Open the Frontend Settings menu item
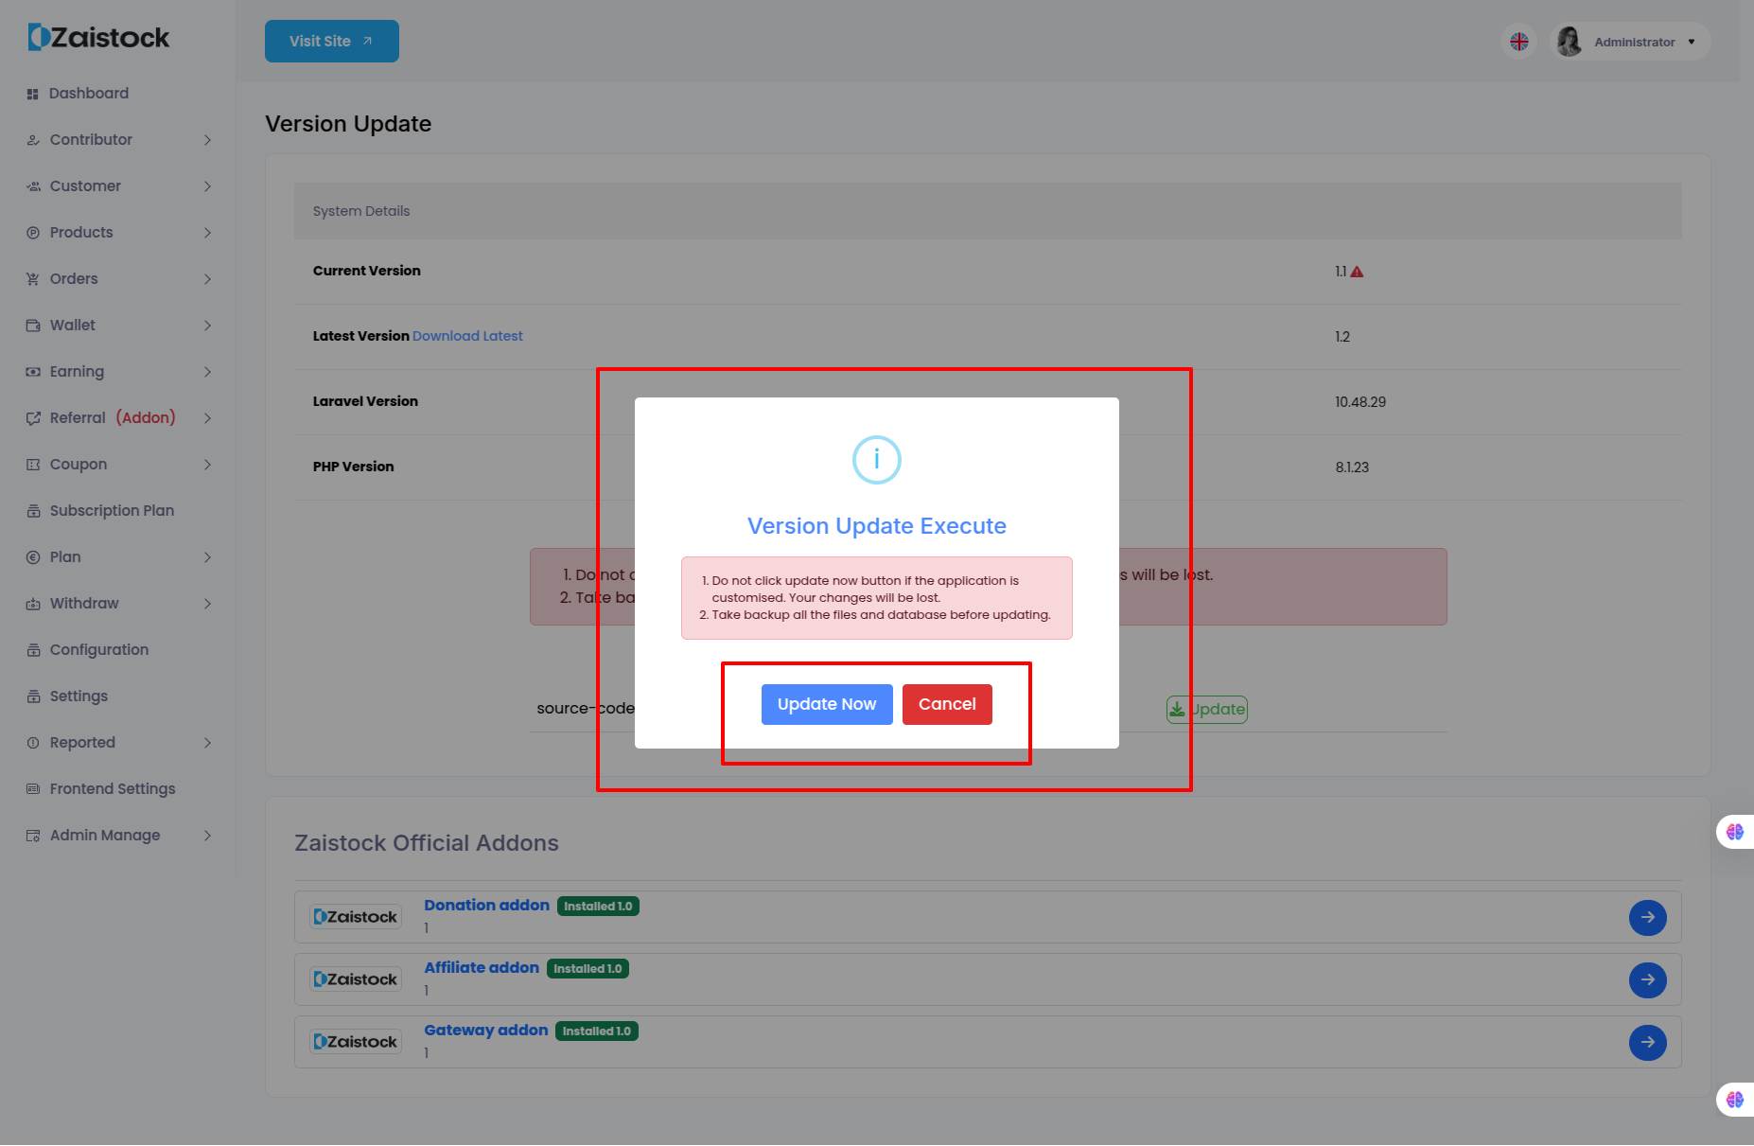The width and height of the screenshot is (1754, 1146). tap(113, 789)
